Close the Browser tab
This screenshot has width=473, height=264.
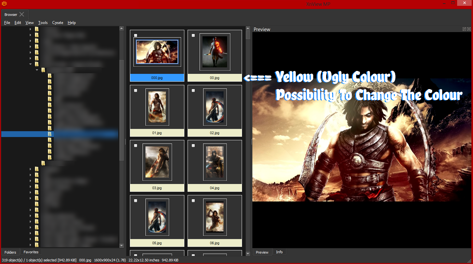[22, 14]
